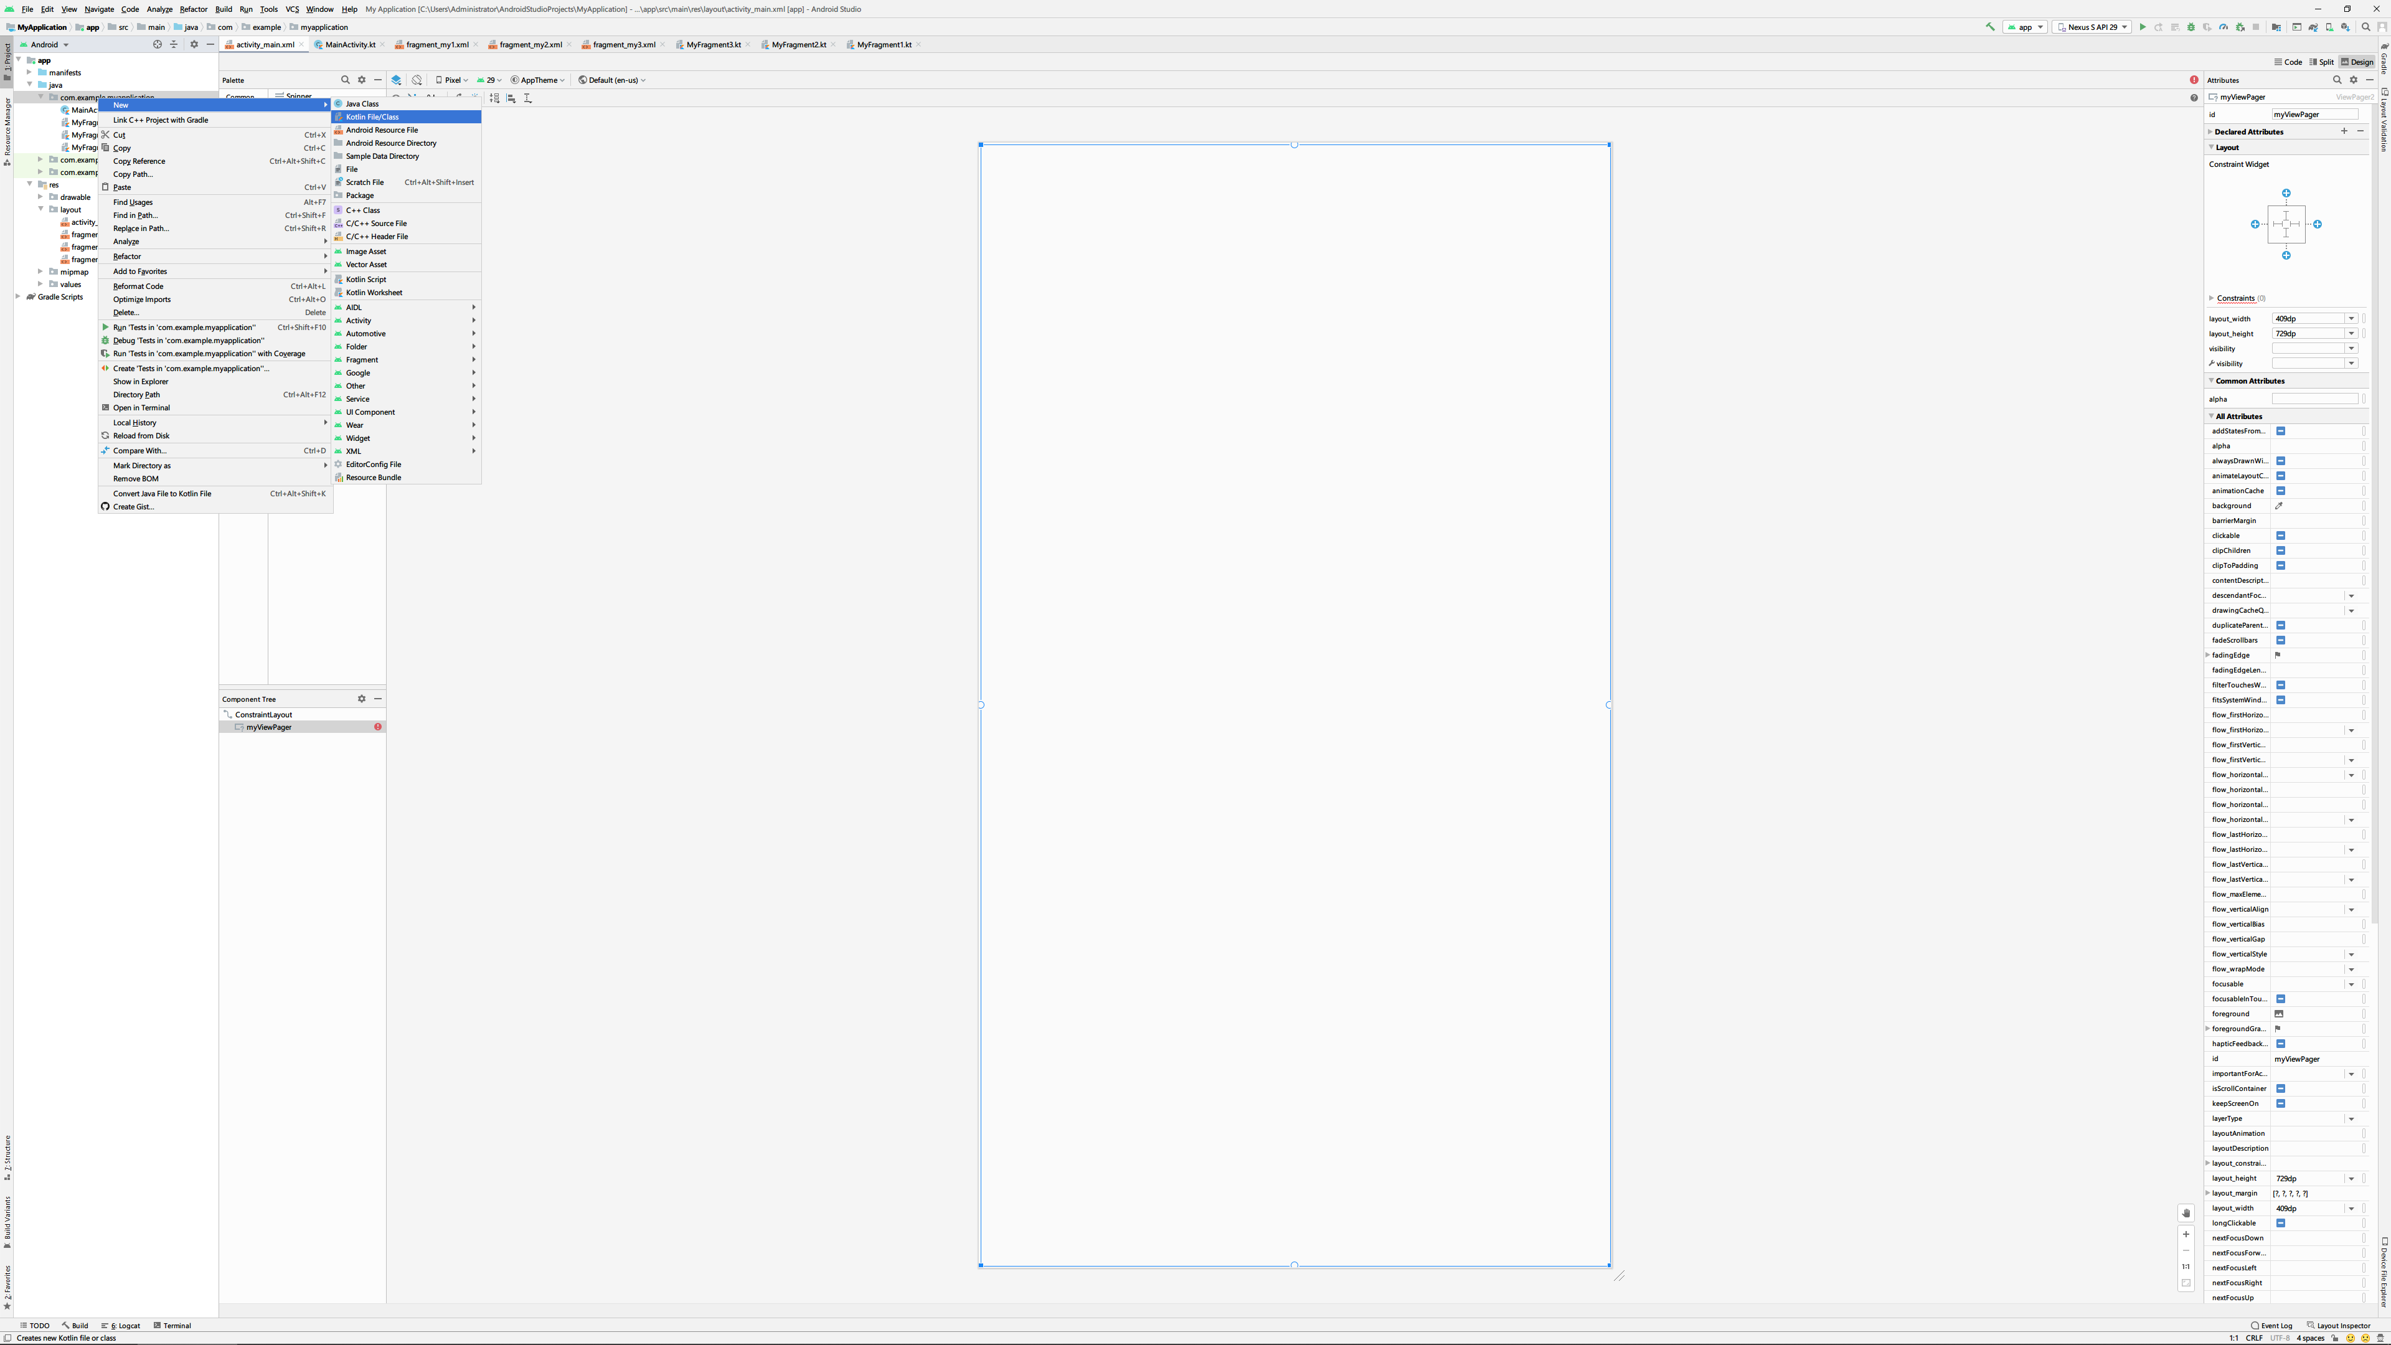The image size is (2391, 1345).
Task: Toggle the keepScreenOn attribute checkbox
Action: pyautogui.click(x=2281, y=1103)
